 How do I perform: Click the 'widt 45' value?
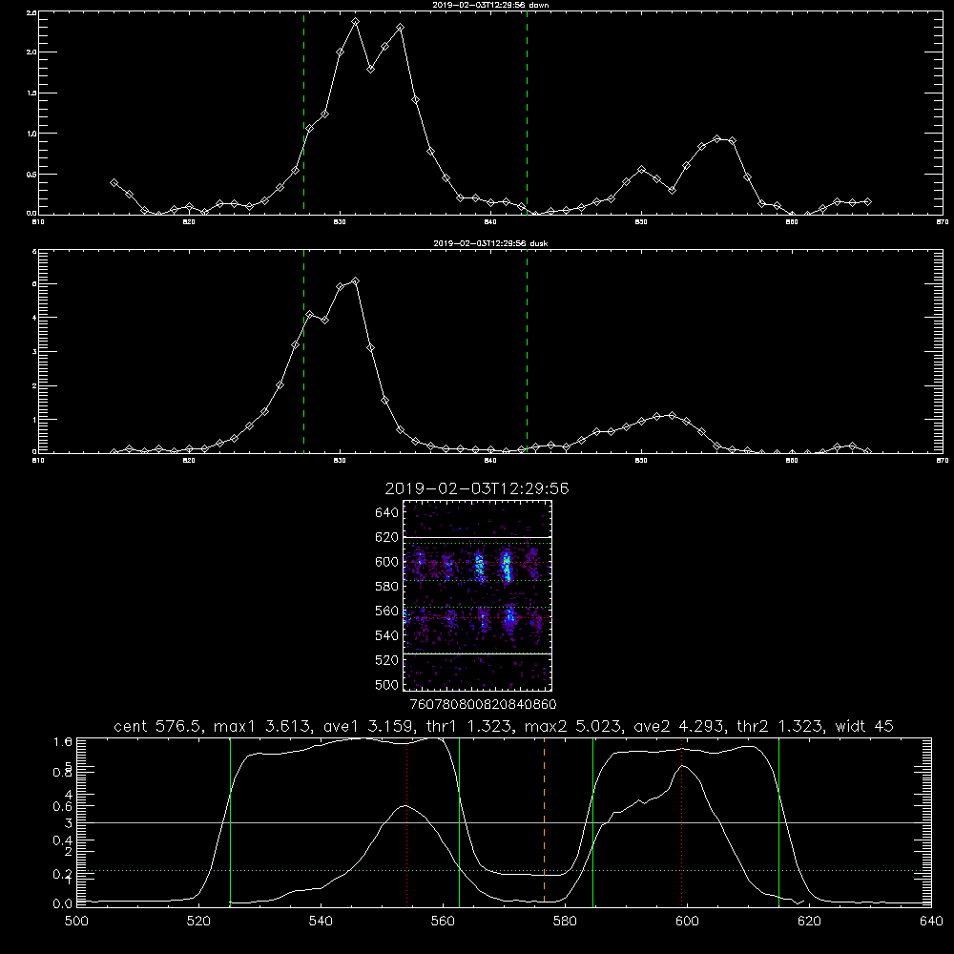click(x=864, y=726)
